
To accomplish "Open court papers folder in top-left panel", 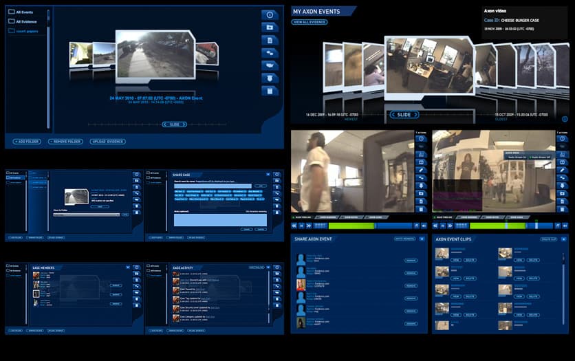I will click(23, 31).
